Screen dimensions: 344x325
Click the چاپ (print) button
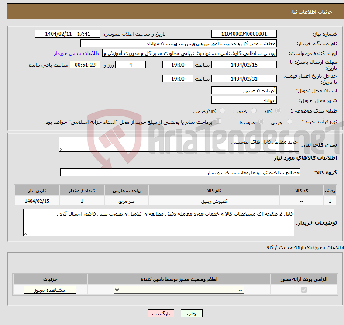(x=191, y=313)
